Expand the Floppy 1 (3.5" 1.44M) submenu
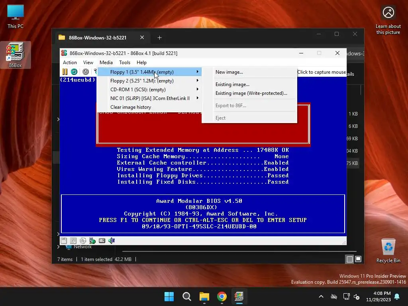Screen dimensions: 408x306 149,72
